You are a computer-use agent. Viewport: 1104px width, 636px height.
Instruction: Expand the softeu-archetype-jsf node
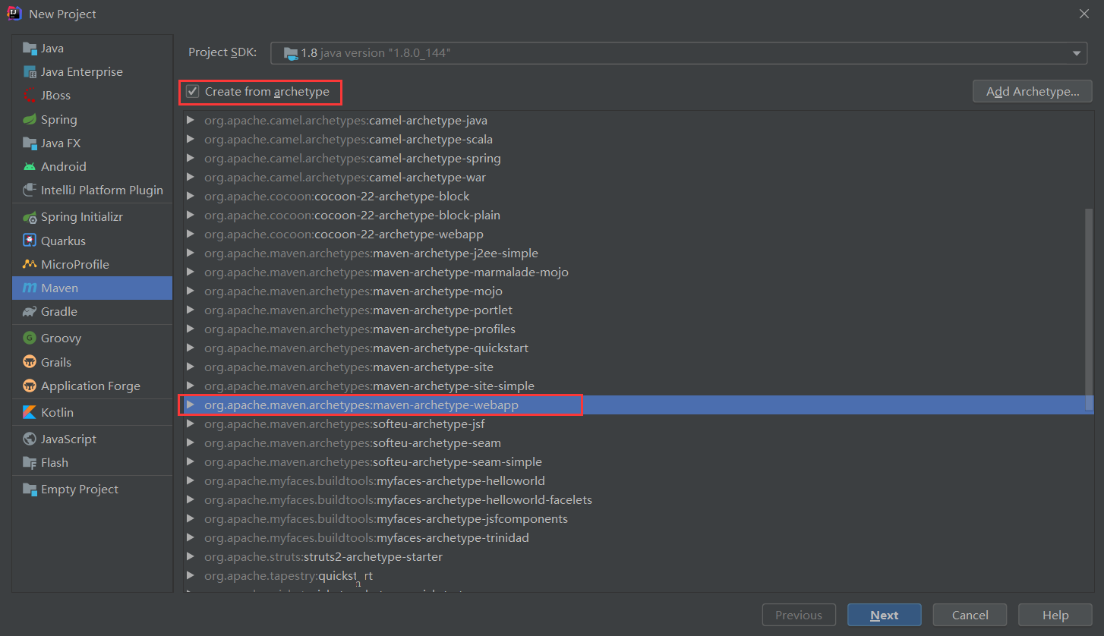pos(191,423)
